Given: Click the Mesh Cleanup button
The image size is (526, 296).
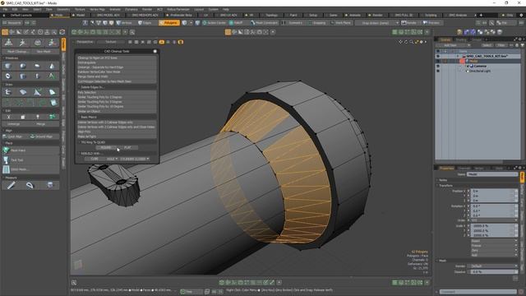Looking at the screenshot, I should tap(18, 52).
